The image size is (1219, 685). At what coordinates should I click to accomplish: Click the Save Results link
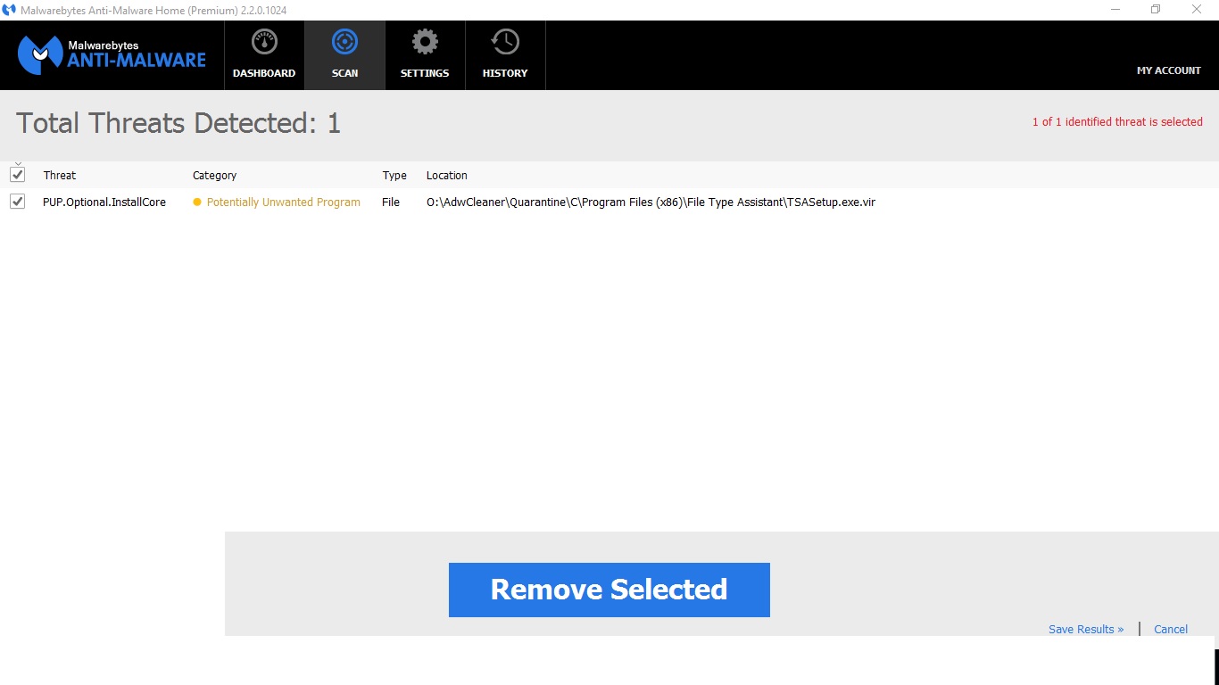1086,629
